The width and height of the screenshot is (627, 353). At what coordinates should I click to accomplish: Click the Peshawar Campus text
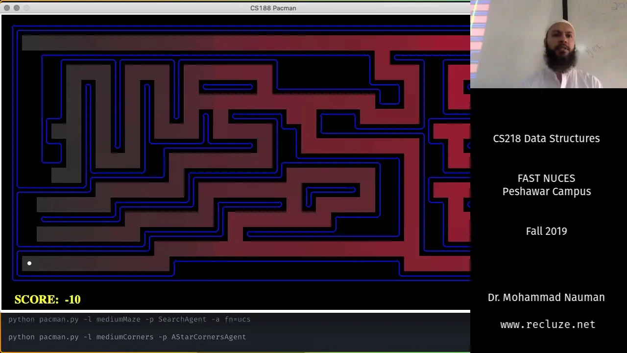pos(546,192)
